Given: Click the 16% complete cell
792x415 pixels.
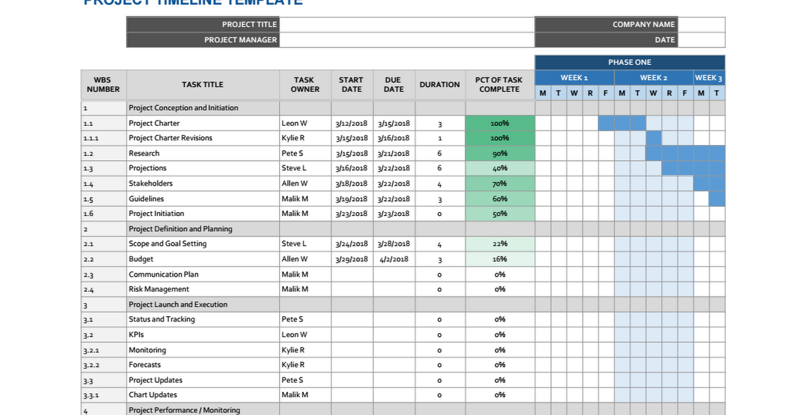Looking at the screenshot, I should [x=500, y=260].
